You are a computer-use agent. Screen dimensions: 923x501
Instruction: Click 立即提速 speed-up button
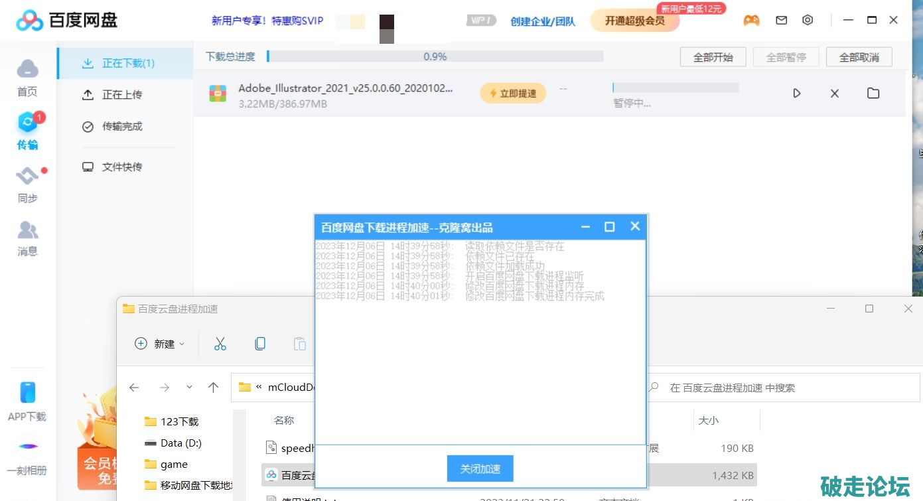(x=513, y=94)
